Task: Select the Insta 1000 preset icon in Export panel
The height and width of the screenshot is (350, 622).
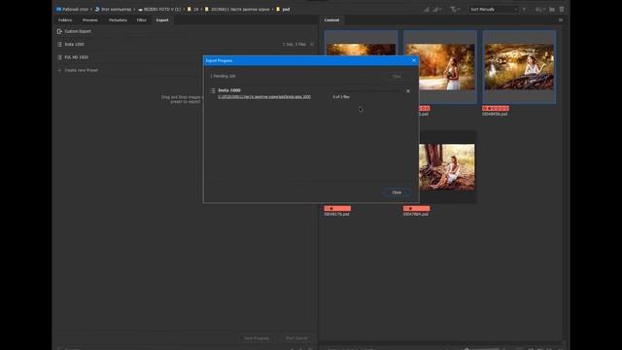Action: click(x=59, y=45)
